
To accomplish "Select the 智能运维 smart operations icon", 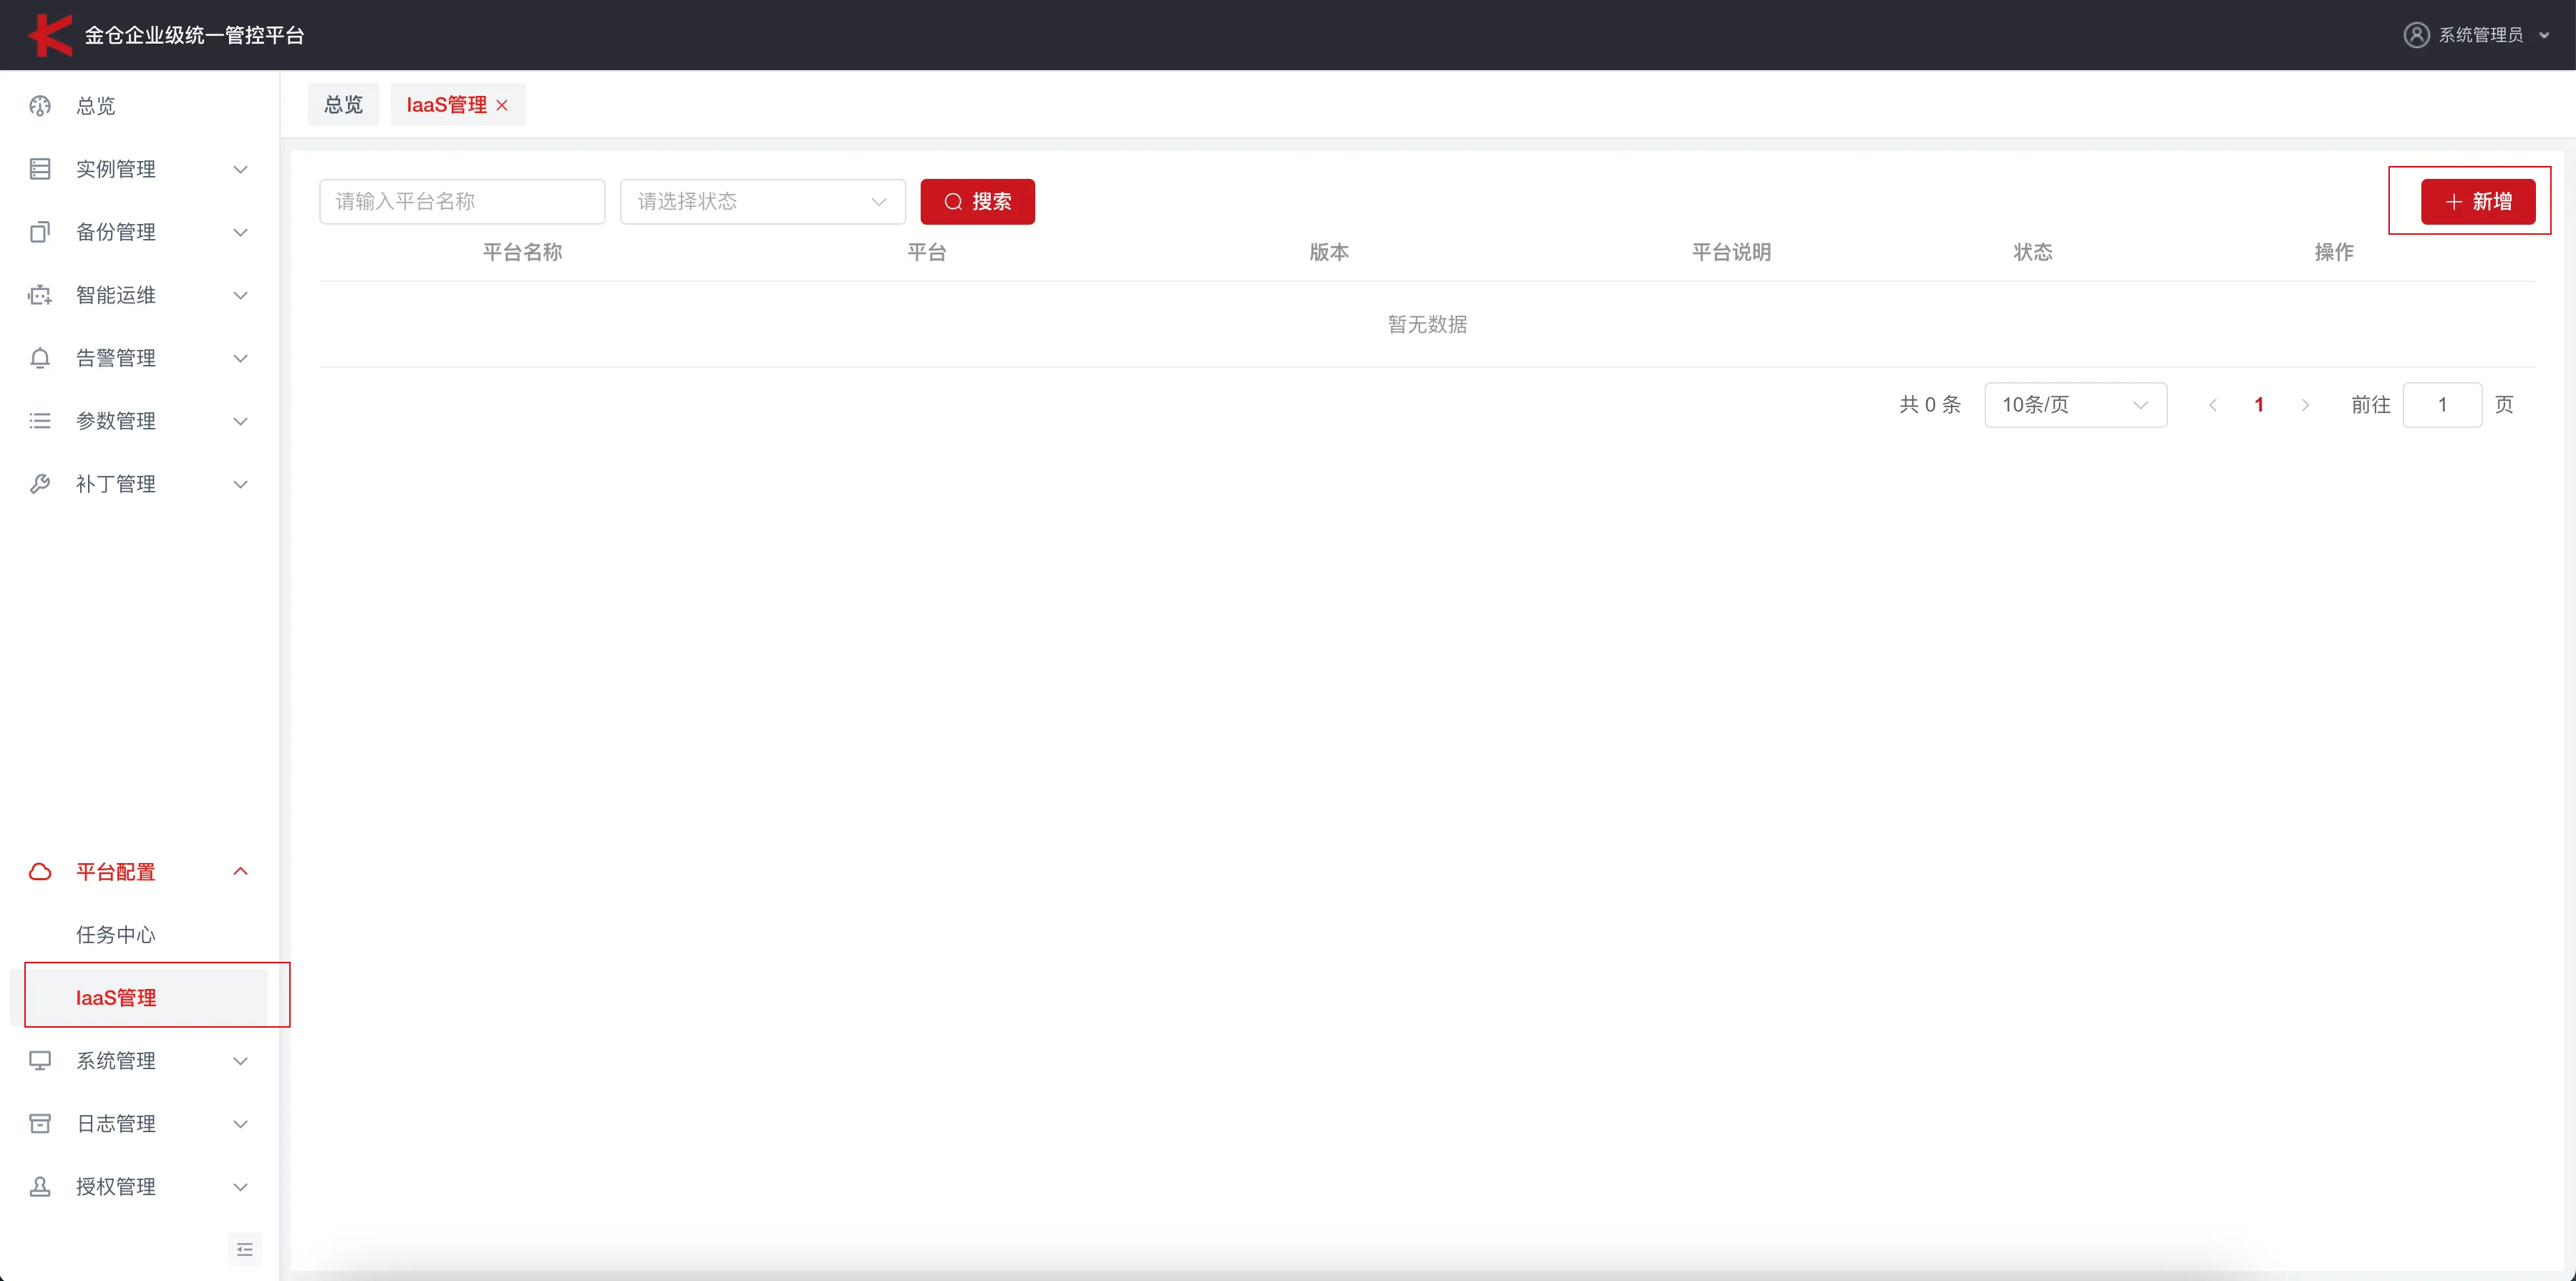I will click(40, 293).
